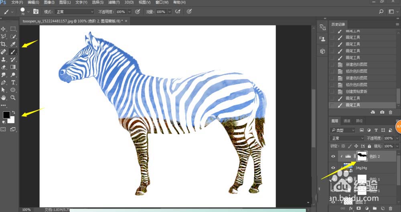Switch to the 路径 tab
401x212 pixels.
point(359,121)
